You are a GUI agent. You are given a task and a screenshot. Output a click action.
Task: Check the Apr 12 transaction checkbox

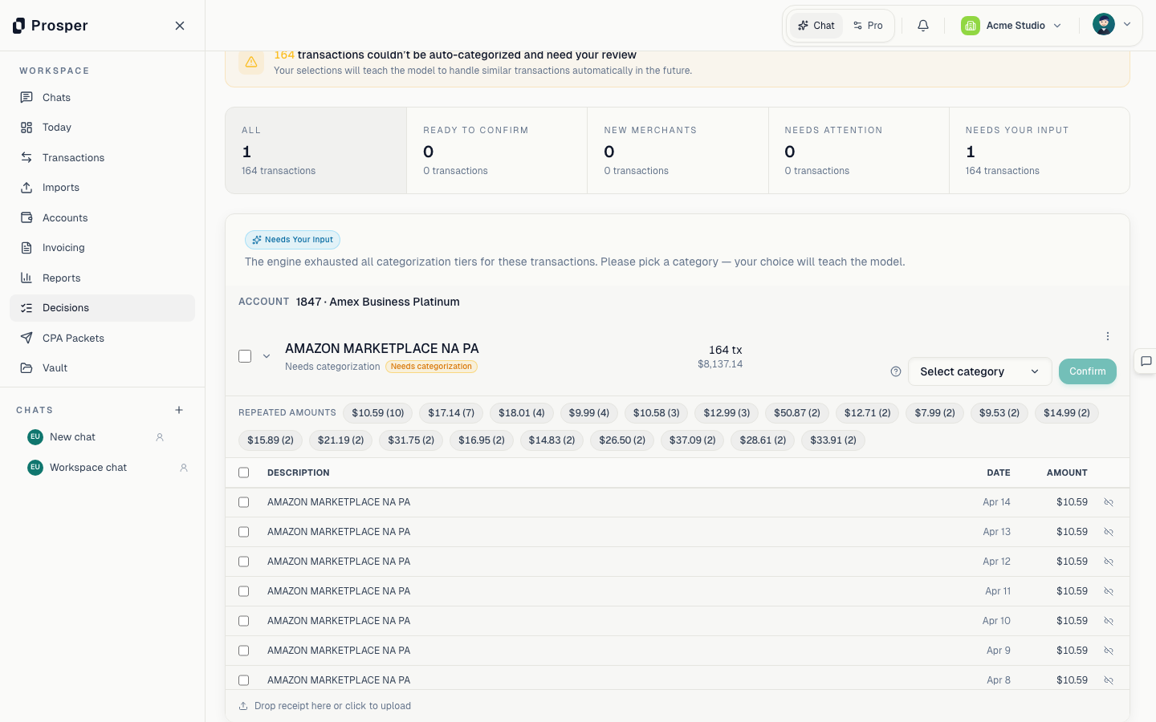click(244, 562)
